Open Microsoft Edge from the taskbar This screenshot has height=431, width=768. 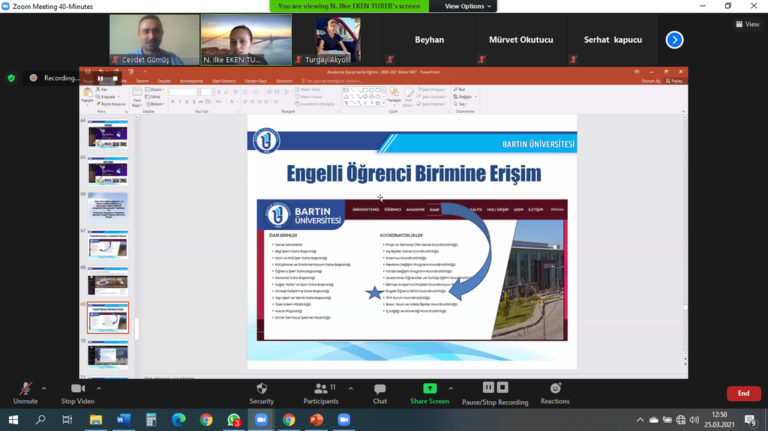tap(178, 420)
